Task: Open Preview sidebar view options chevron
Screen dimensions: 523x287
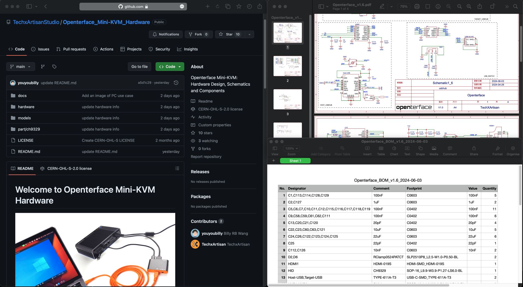Action: (327, 7)
